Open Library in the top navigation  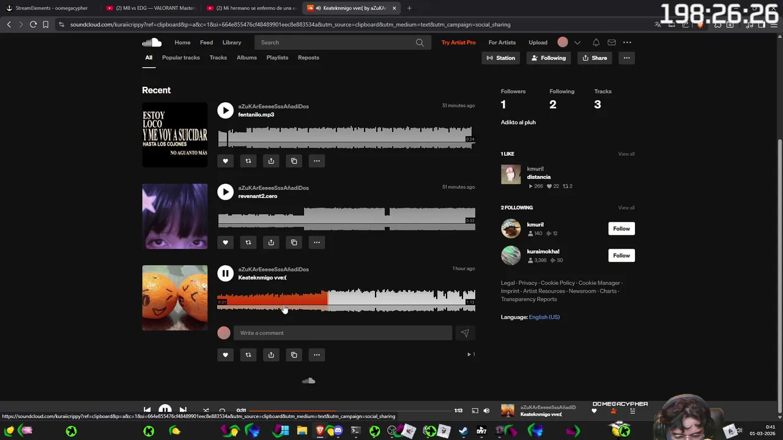point(232,42)
